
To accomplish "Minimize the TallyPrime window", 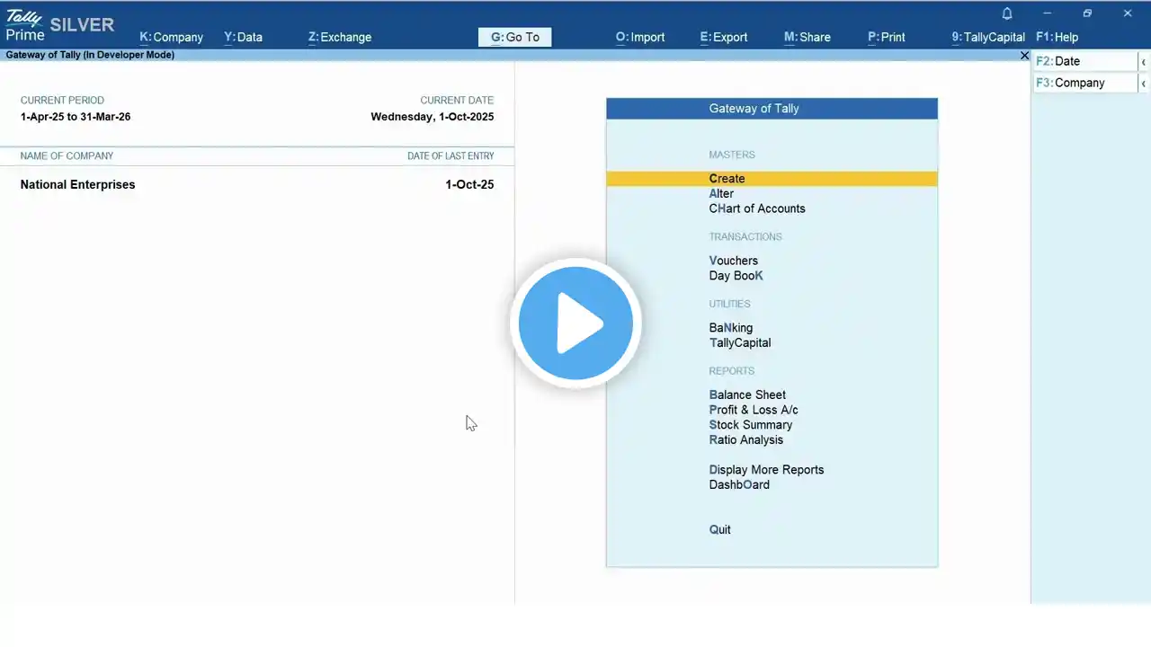I will (1048, 13).
